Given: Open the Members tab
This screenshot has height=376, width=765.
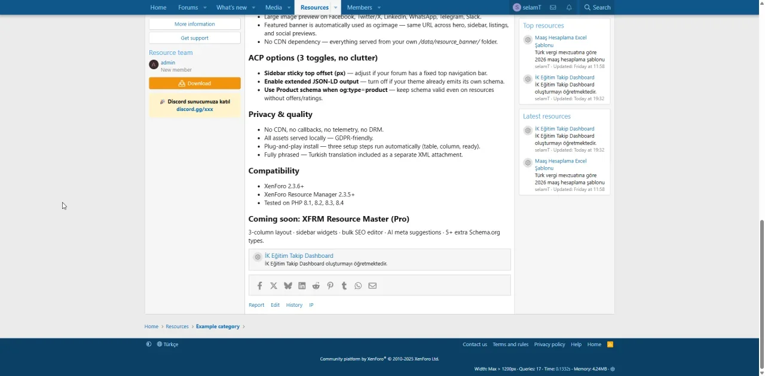Looking at the screenshot, I should 359,7.
